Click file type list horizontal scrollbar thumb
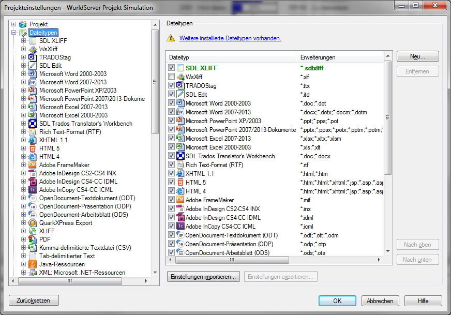Viewport: 451px width, 315px height. click(x=232, y=260)
